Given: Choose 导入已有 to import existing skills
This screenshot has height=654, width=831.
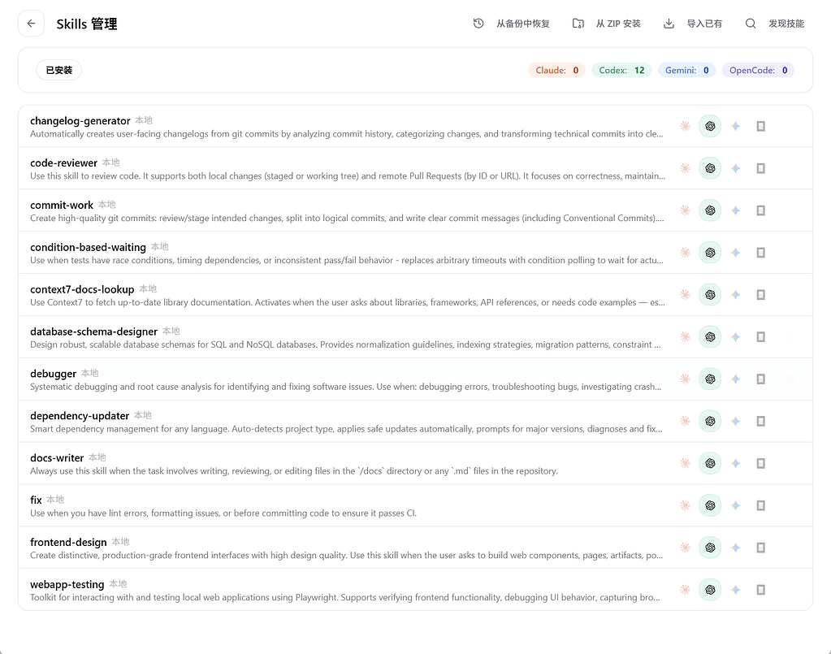Looking at the screenshot, I should (x=693, y=24).
